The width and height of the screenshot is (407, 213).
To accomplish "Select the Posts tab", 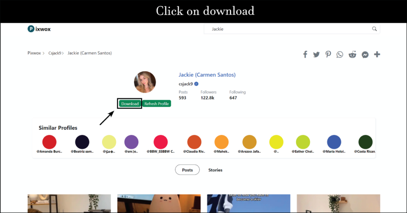I will click(187, 170).
